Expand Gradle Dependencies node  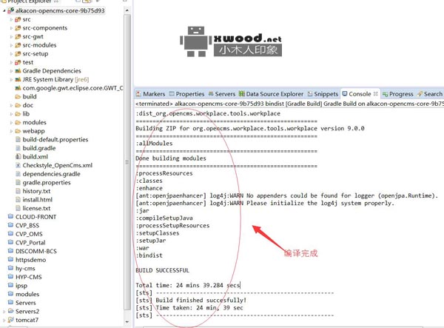pyautogui.click(x=11, y=71)
